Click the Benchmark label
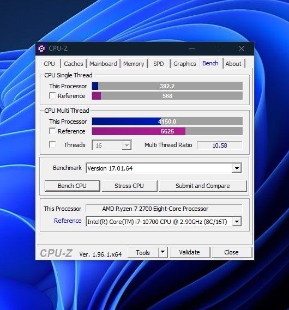 tap(67, 168)
